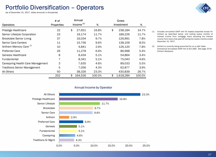This screenshot has height=157, width=216.
Task: Select the annual income cell "8,341"
Action: click(x=82, y=59)
